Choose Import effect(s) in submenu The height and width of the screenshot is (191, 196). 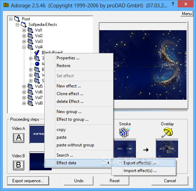(144, 171)
